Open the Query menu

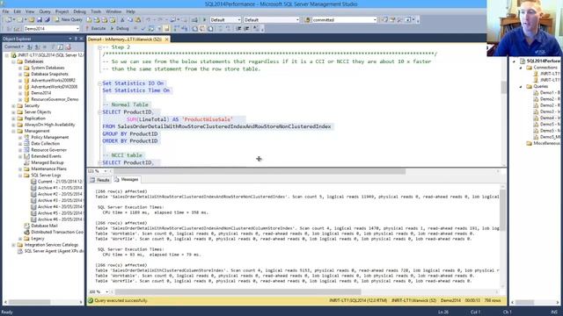pyautogui.click(x=45, y=11)
